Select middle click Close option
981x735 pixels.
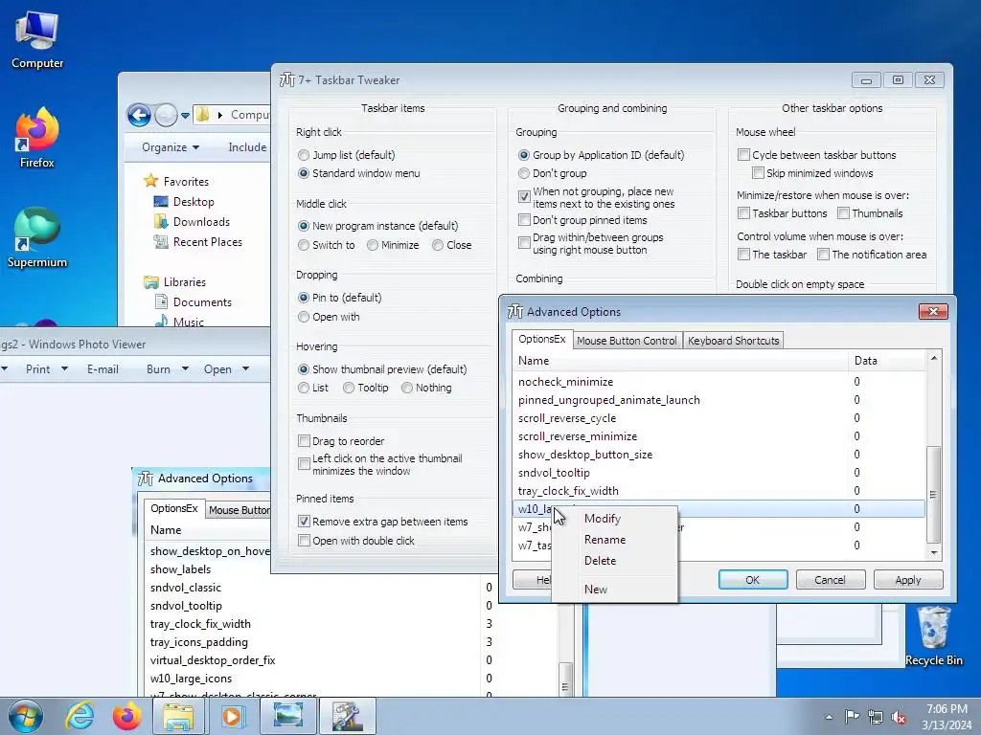coord(438,245)
